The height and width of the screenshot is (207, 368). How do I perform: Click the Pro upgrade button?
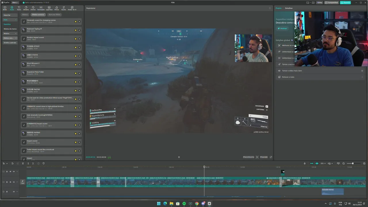pyautogui.click(x=320, y=2)
